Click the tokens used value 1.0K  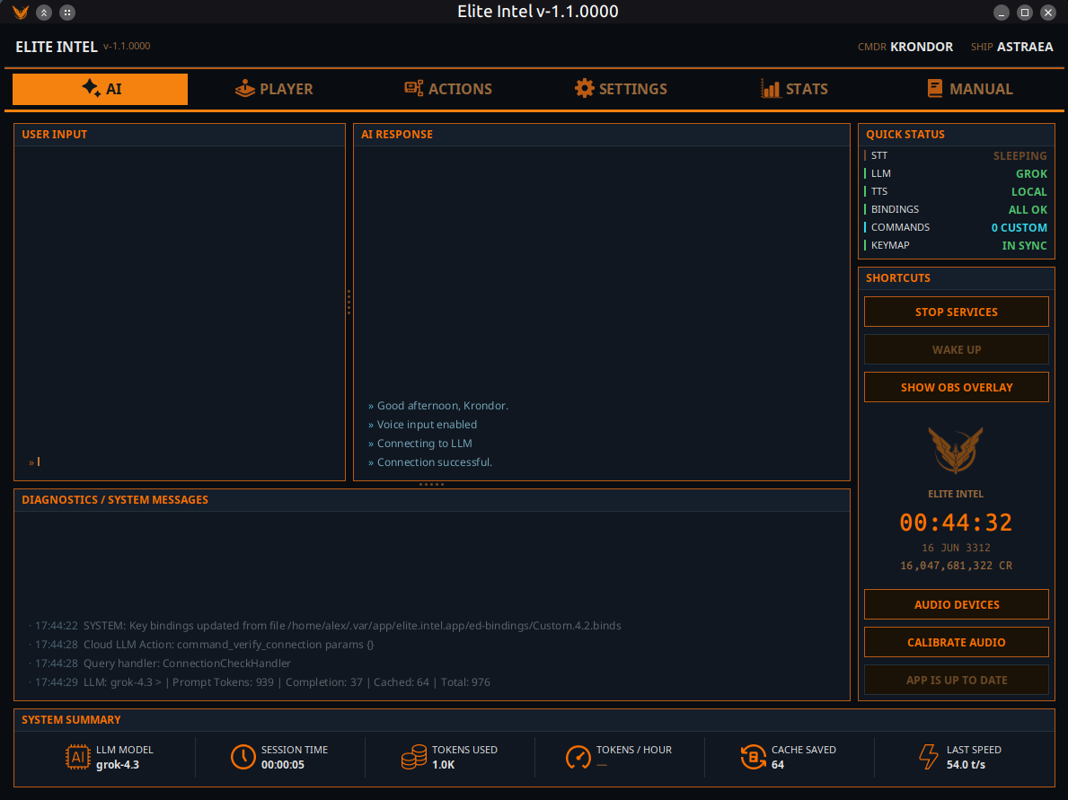tap(444, 765)
